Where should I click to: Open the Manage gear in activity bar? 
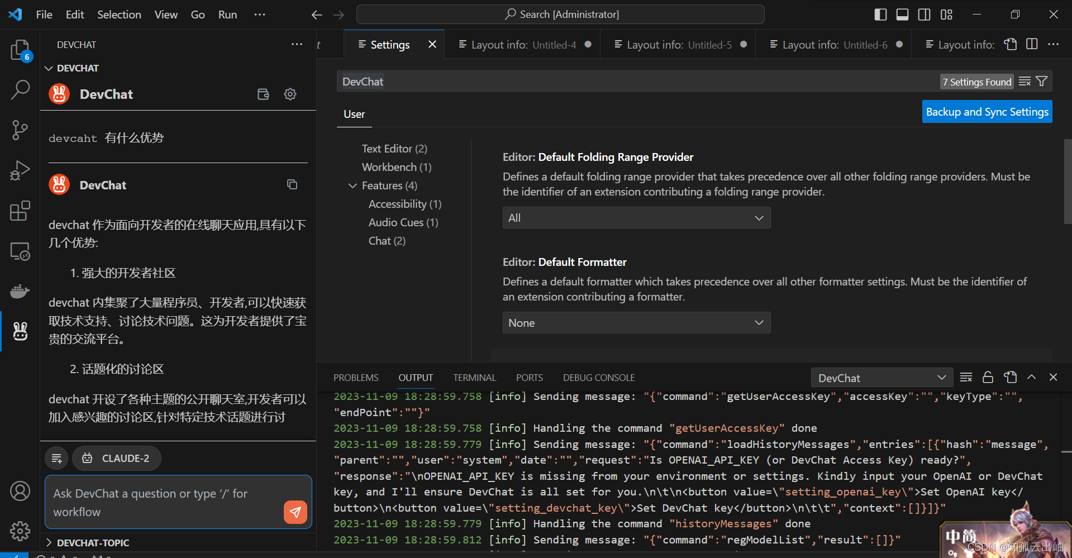(x=20, y=531)
